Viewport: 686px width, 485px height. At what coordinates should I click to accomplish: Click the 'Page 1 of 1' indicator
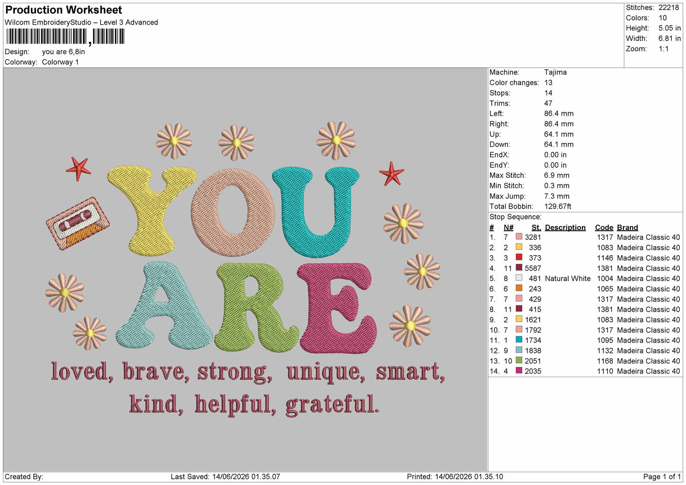coord(662,476)
